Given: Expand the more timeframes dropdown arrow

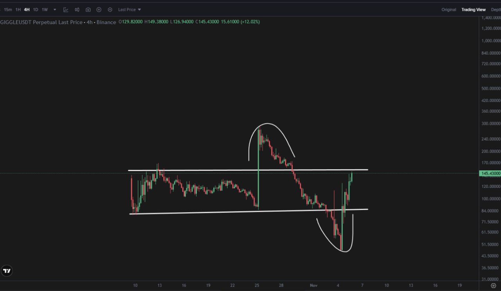Looking at the screenshot, I should coord(55,9).
